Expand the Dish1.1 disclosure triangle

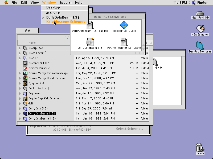coord(20,58)
